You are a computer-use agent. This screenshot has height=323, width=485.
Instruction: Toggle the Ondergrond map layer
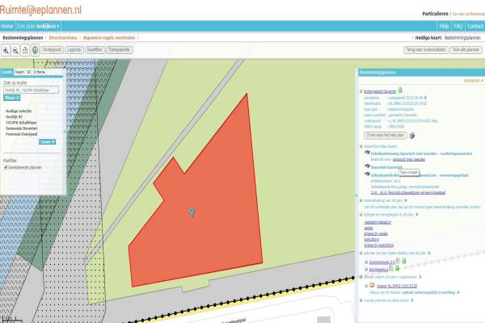pos(54,49)
